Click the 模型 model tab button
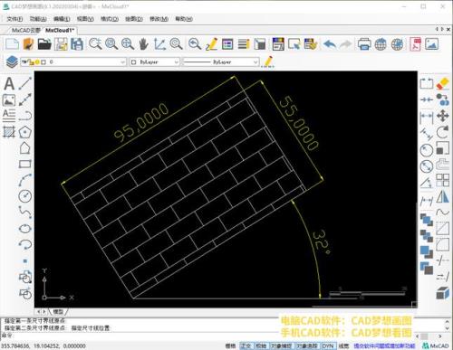 tap(58, 311)
